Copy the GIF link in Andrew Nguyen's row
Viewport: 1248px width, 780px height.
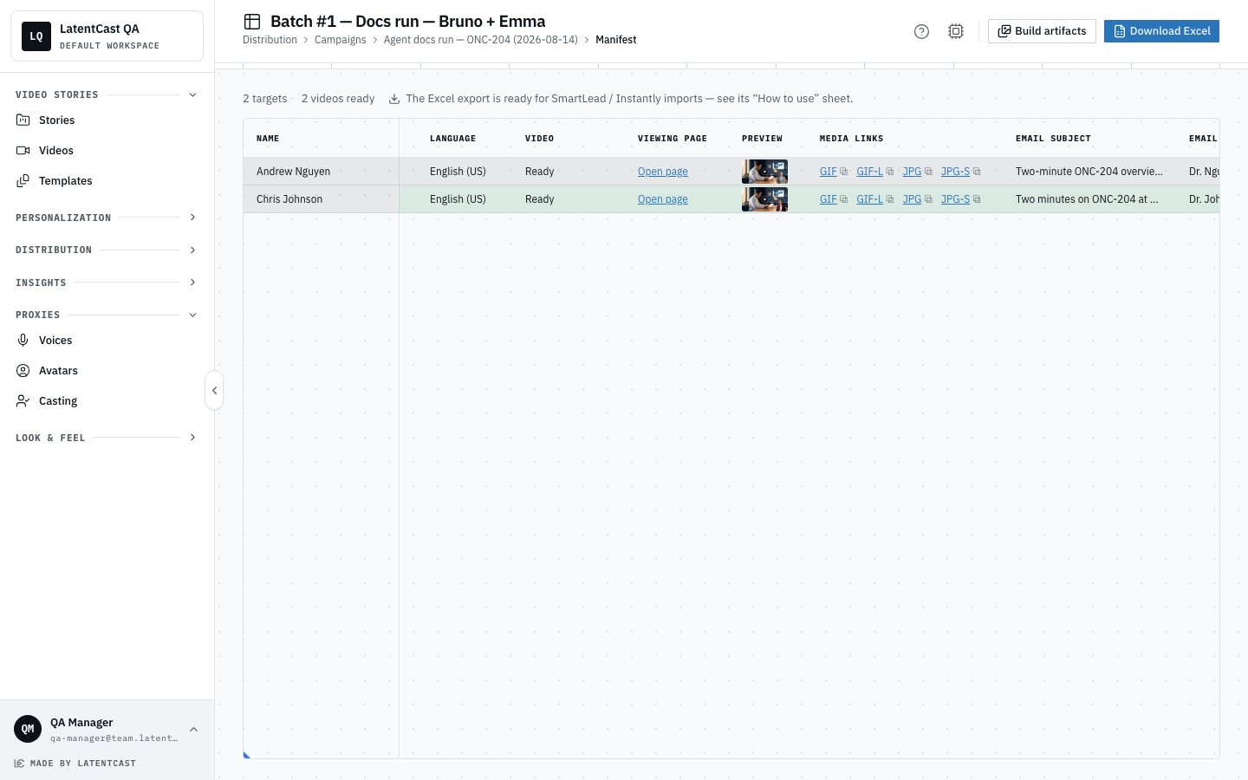[844, 172]
